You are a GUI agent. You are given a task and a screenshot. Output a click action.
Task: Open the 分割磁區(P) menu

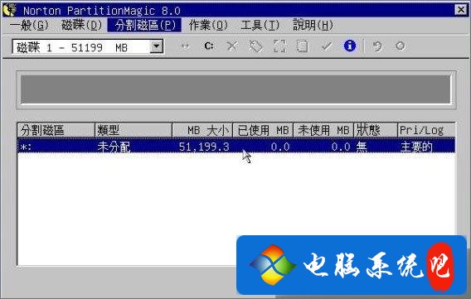click(x=144, y=25)
